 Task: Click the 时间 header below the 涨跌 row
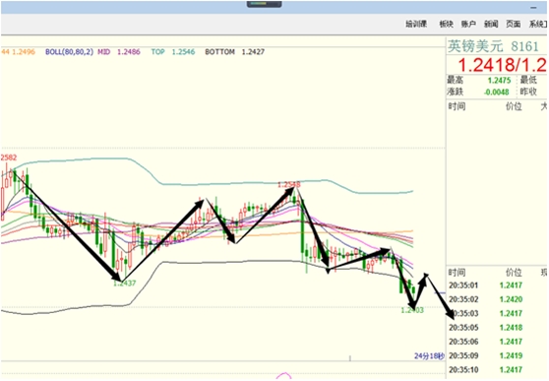(457, 106)
